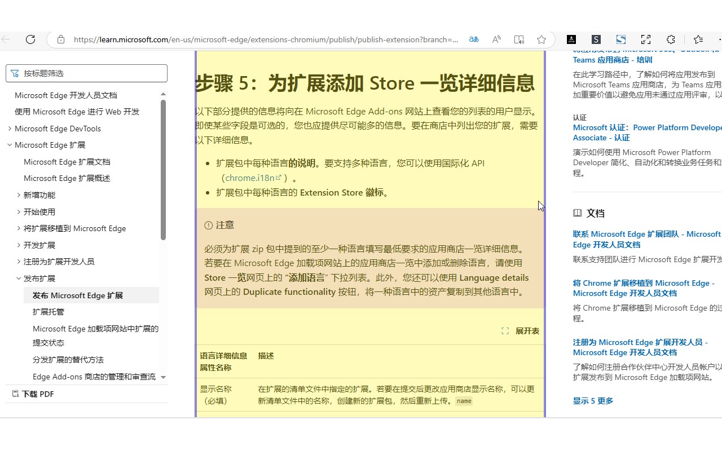The width and height of the screenshot is (722, 451).
Task: Click the 描述 column header
Action: pos(266,356)
